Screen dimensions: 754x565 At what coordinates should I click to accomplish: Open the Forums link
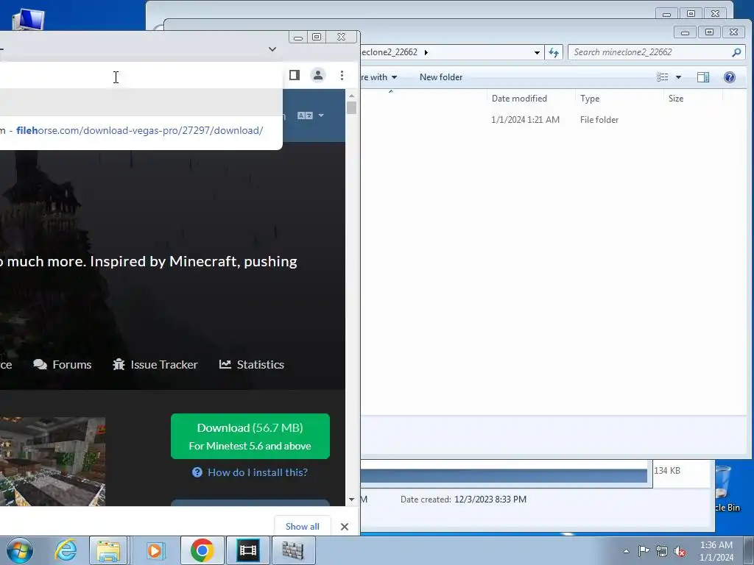[x=63, y=365]
